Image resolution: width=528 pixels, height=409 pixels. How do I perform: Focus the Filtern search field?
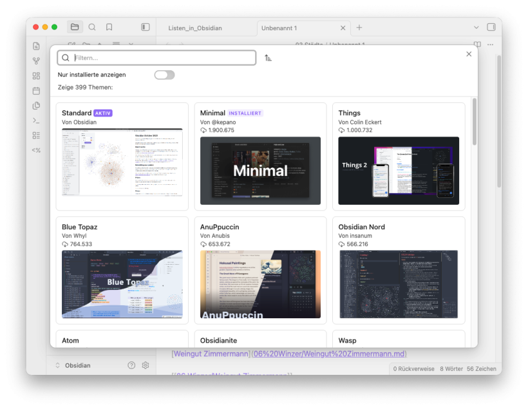156,57
